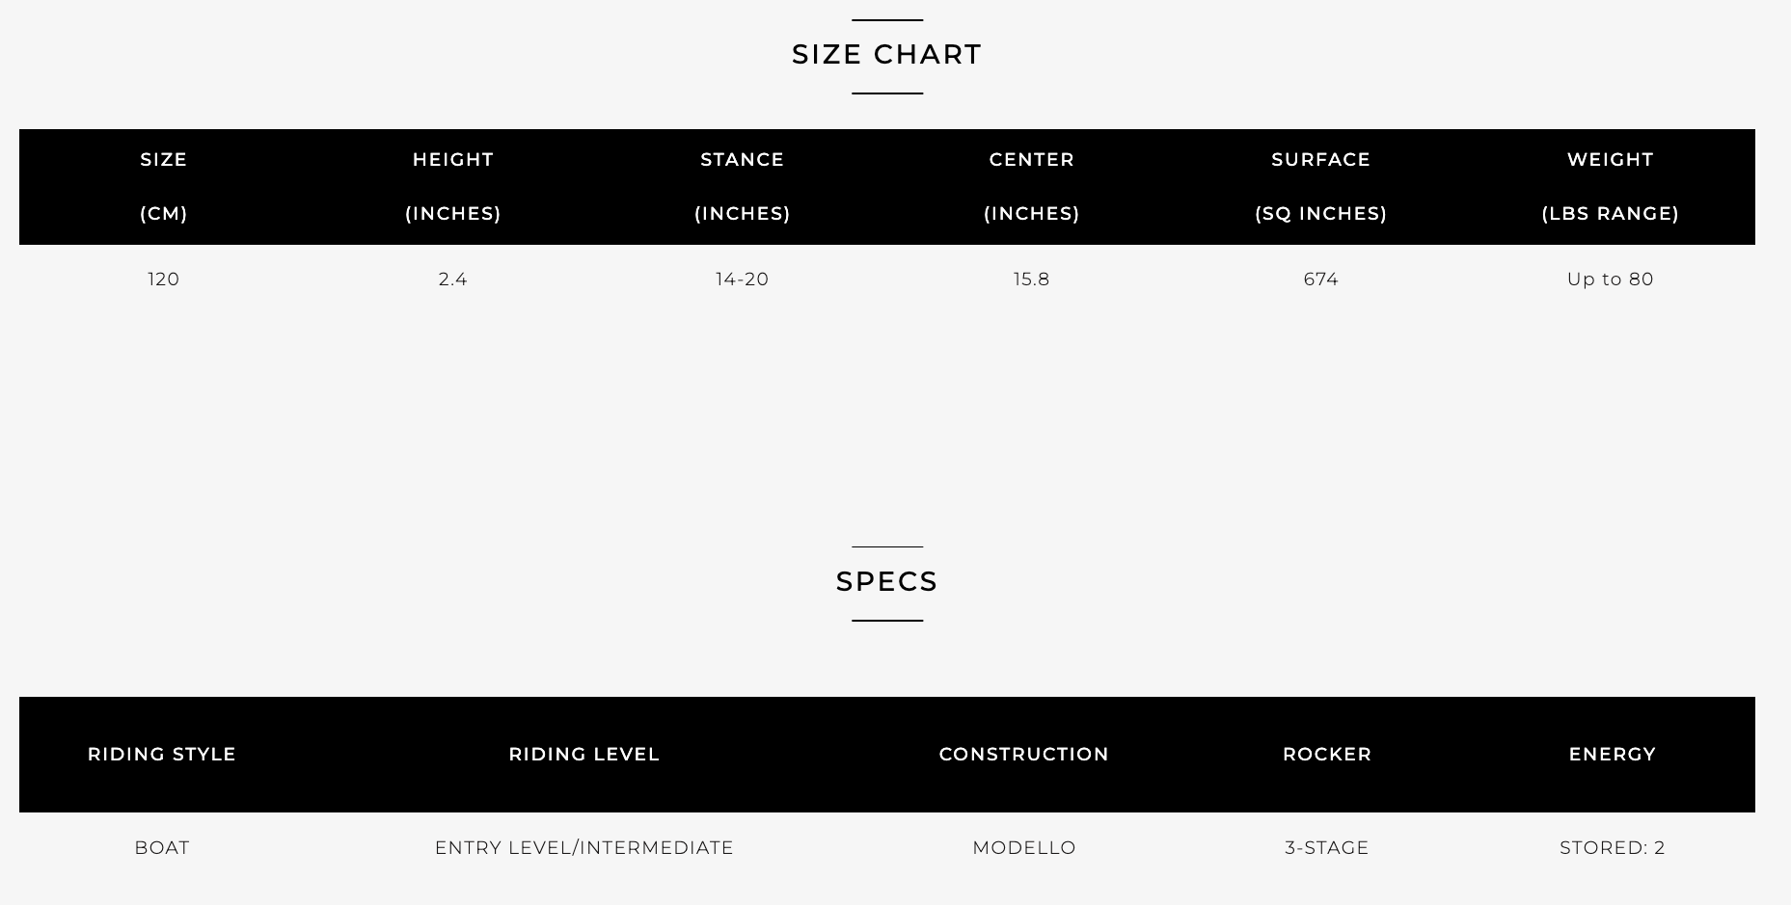The width and height of the screenshot is (1791, 905).
Task: Select the CENTER (INCHES) column header
Action: [1032, 186]
